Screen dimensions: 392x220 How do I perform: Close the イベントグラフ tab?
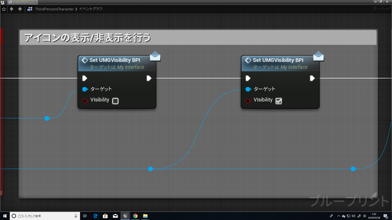click(35, 2)
